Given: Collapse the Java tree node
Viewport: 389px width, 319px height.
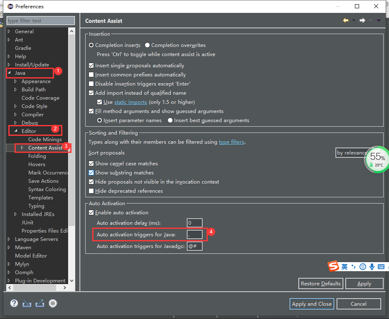Looking at the screenshot, I should pos(9,73).
